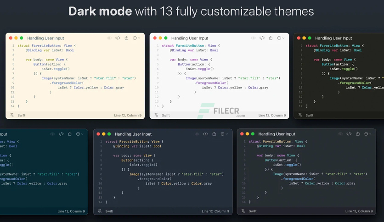Click the Handling User Input title of the black-themed window
384x222 pixels.
coord(333,38)
